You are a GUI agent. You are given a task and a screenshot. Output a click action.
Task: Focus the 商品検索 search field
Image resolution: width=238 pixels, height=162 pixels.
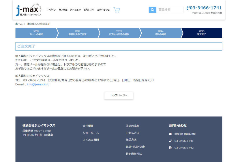170,10
